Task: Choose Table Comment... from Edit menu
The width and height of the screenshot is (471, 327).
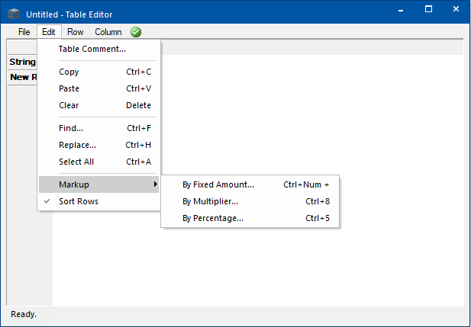Action: (x=98, y=49)
